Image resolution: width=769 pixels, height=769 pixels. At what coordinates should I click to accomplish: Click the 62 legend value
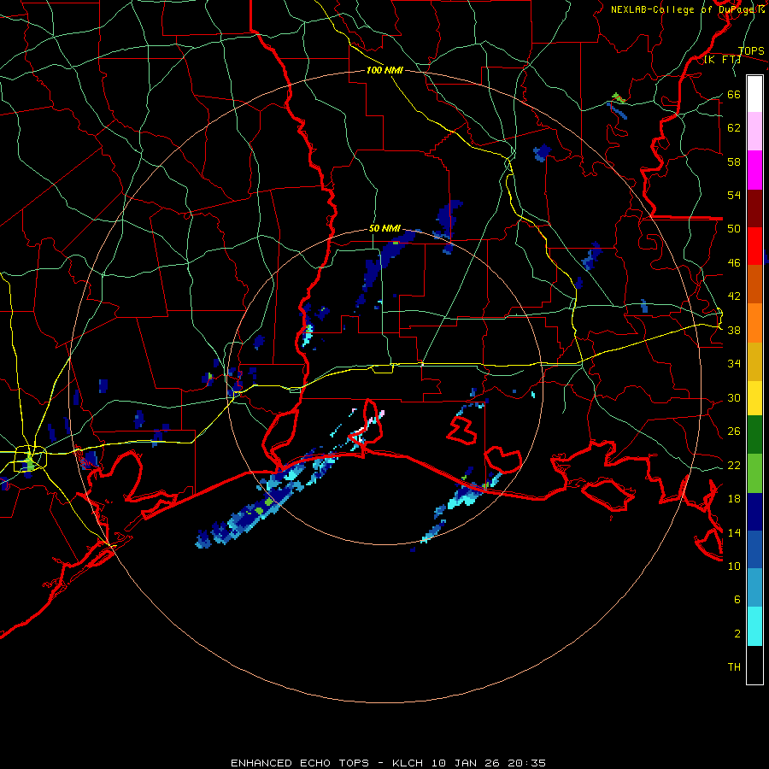pyautogui.click(x=734, y=128)
